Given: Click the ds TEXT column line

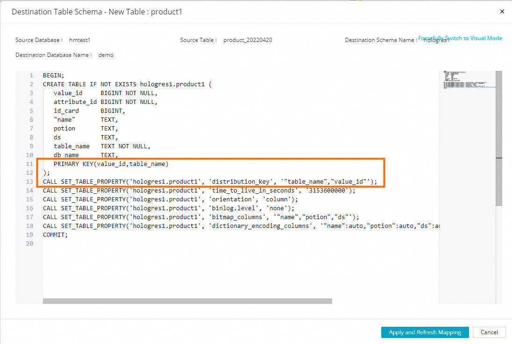Looking at the screenshot, I should tap(86, 137).
